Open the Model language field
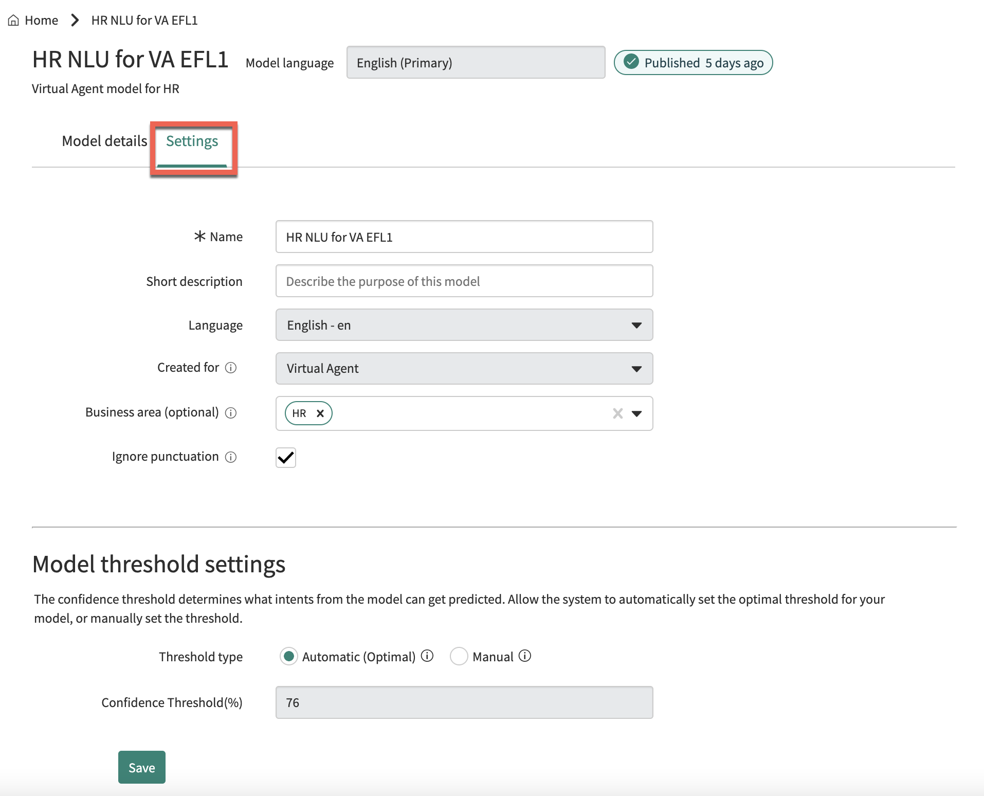The height and width of the screenshot is (796, 984). coord(476,63)
